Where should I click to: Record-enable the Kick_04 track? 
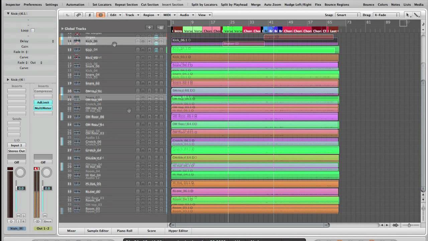[149, 50]
